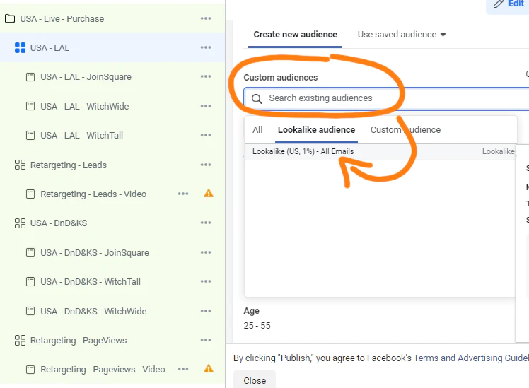Select the USA - LAL - WitchWide ad
Image resolution: width=529 pixels, height=388 pixels.
(x=84, y=107)
